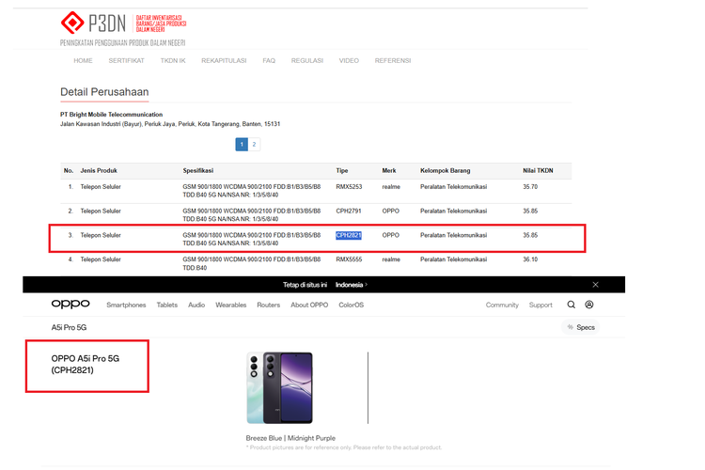Screen dimensions: 705x470
Task: Click TKDN value 36.10
Action: pyautogui.click(x=530, y=259)
